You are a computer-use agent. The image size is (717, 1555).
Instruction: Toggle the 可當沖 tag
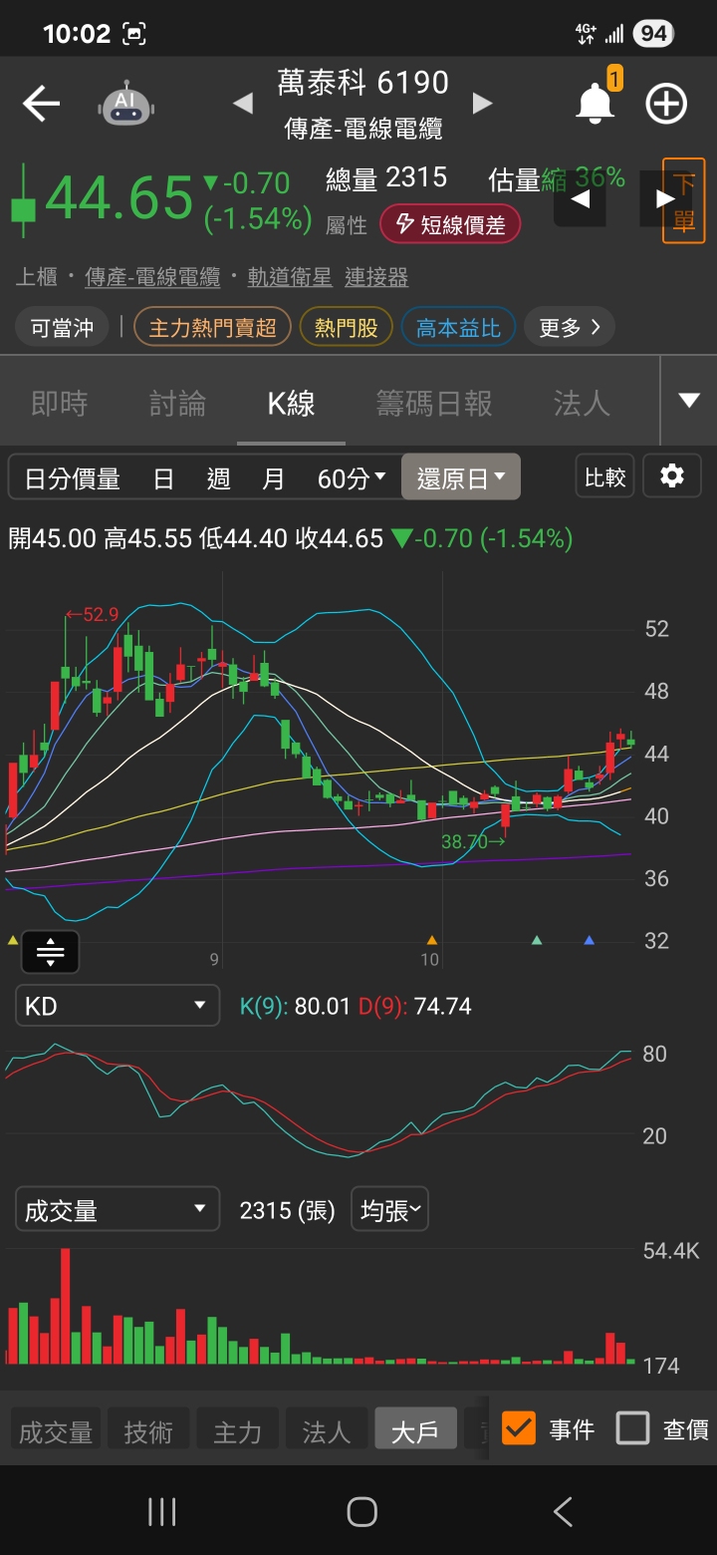coord(62,327)
